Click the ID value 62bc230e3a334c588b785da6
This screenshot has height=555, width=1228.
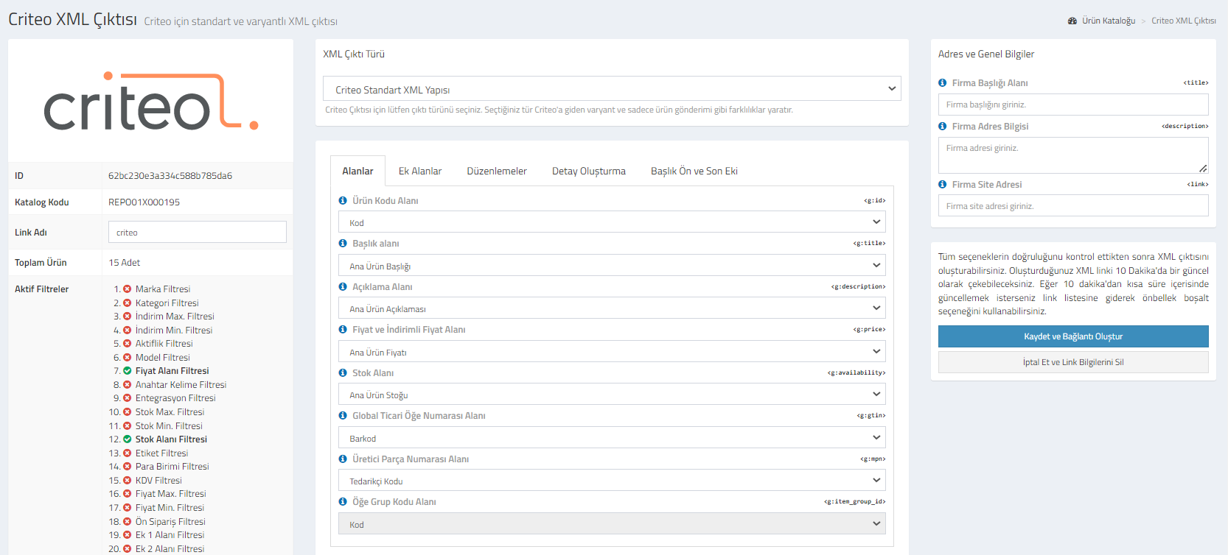point(170,175)
